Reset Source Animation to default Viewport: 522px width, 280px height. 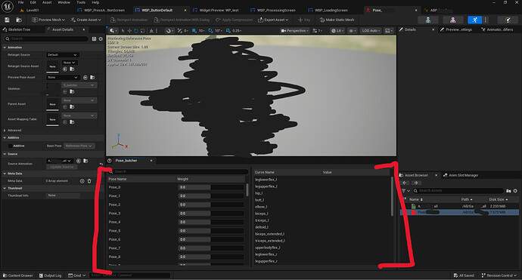(x=101, y=164)
